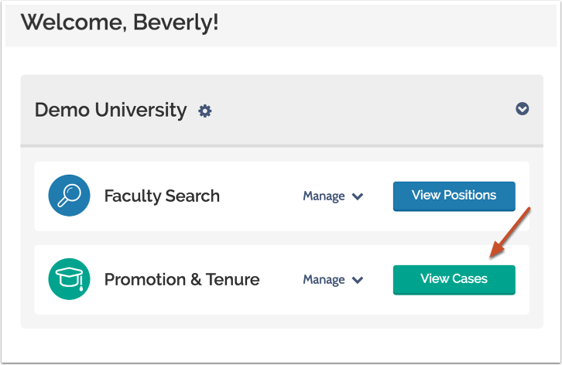
Task: Click the Promotion & Tenure graduation cap icon
Action: click(68, 278)
